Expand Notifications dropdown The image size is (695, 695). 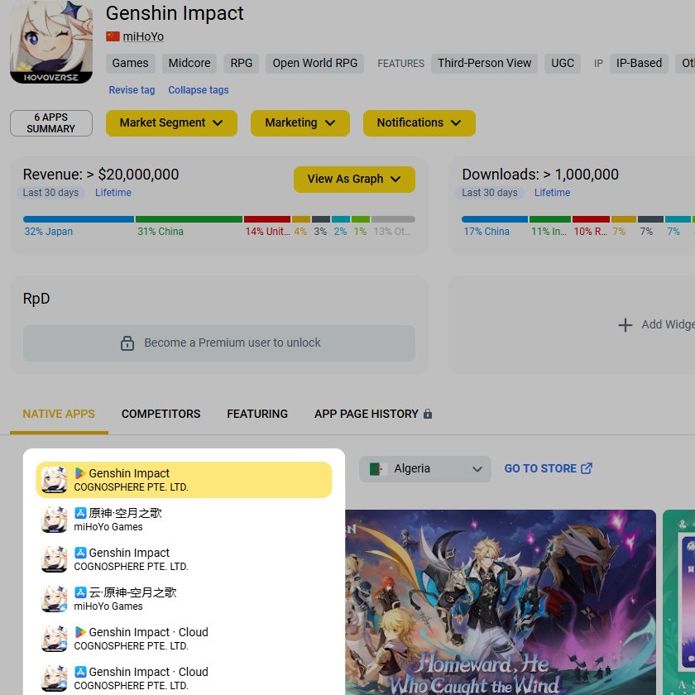tap(419, 122)
